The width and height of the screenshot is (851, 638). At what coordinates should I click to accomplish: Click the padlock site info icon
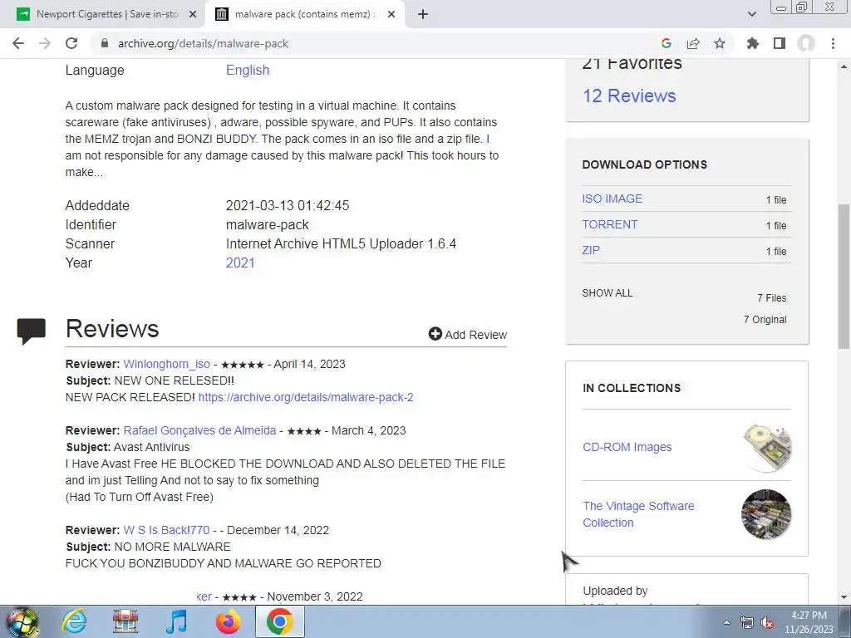(x=105, y=43)
